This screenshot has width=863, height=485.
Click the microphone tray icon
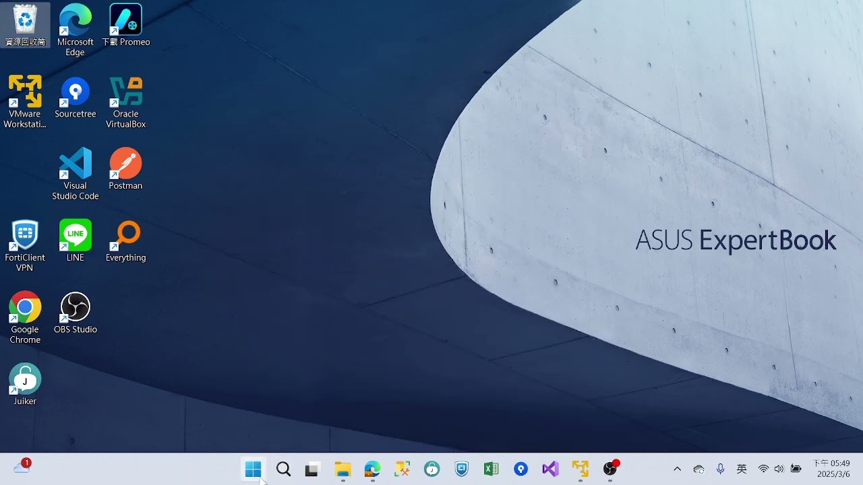[721, 470]
